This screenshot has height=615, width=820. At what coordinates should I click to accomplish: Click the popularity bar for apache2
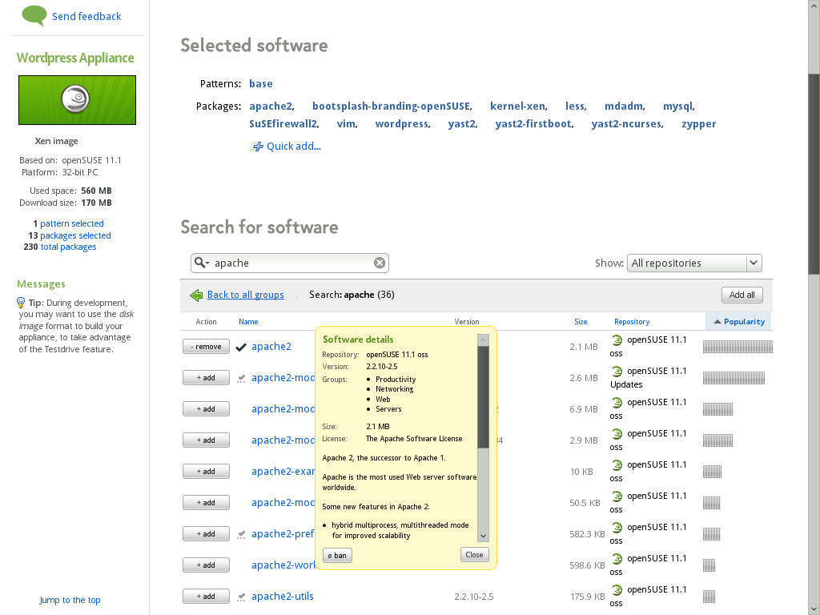[x=738, y=346]
